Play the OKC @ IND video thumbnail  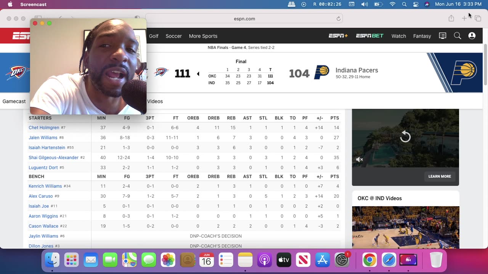point(405,227)
